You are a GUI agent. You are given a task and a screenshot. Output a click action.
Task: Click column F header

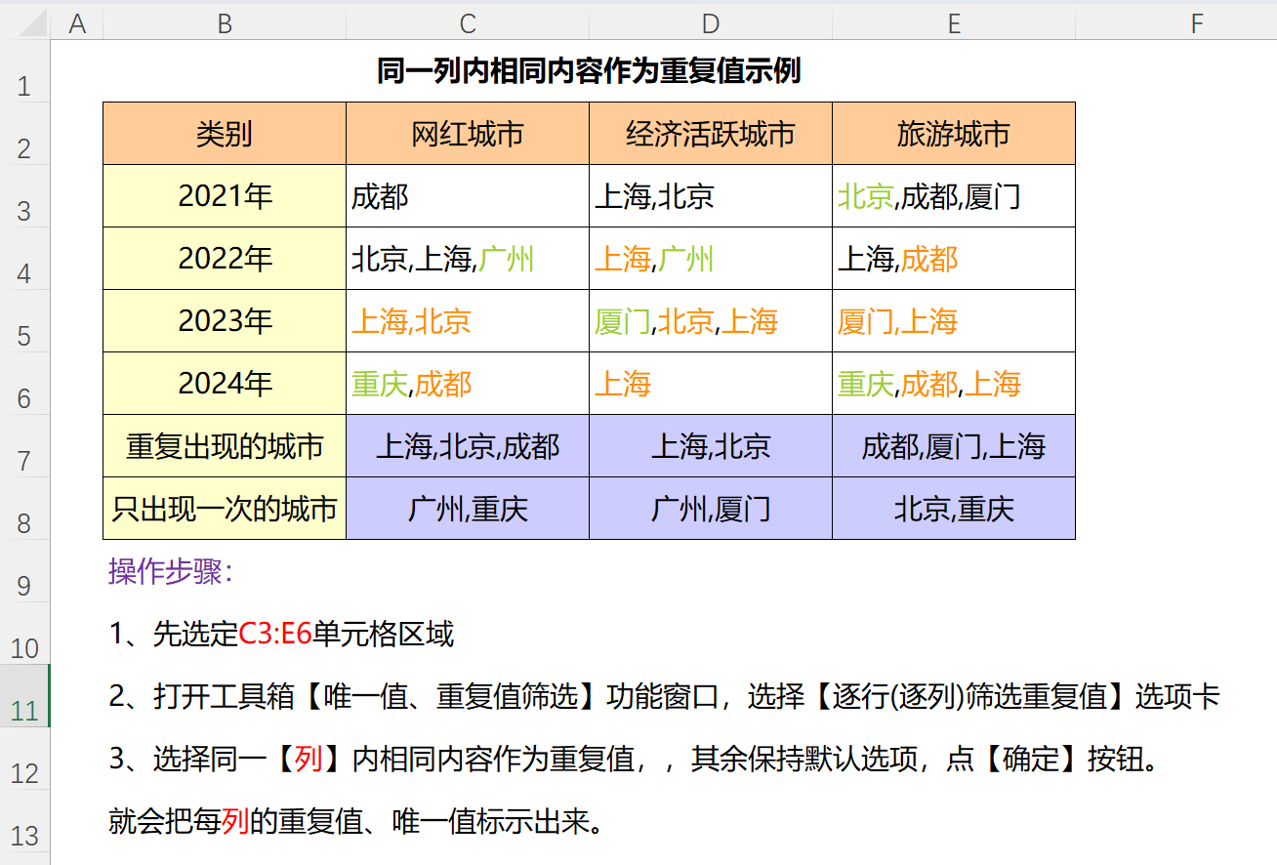1197,23
